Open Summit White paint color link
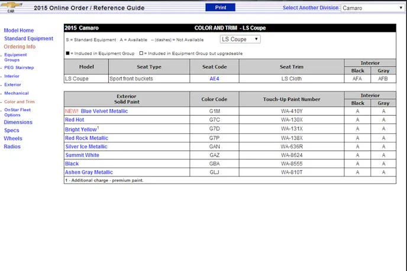The height and width of the screenshot is (271, 407). coord(82,155)
